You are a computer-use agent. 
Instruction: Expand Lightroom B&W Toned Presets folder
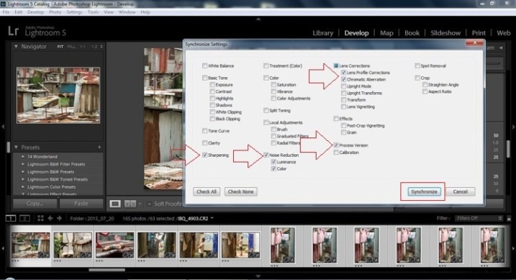[x=23, y=179]
